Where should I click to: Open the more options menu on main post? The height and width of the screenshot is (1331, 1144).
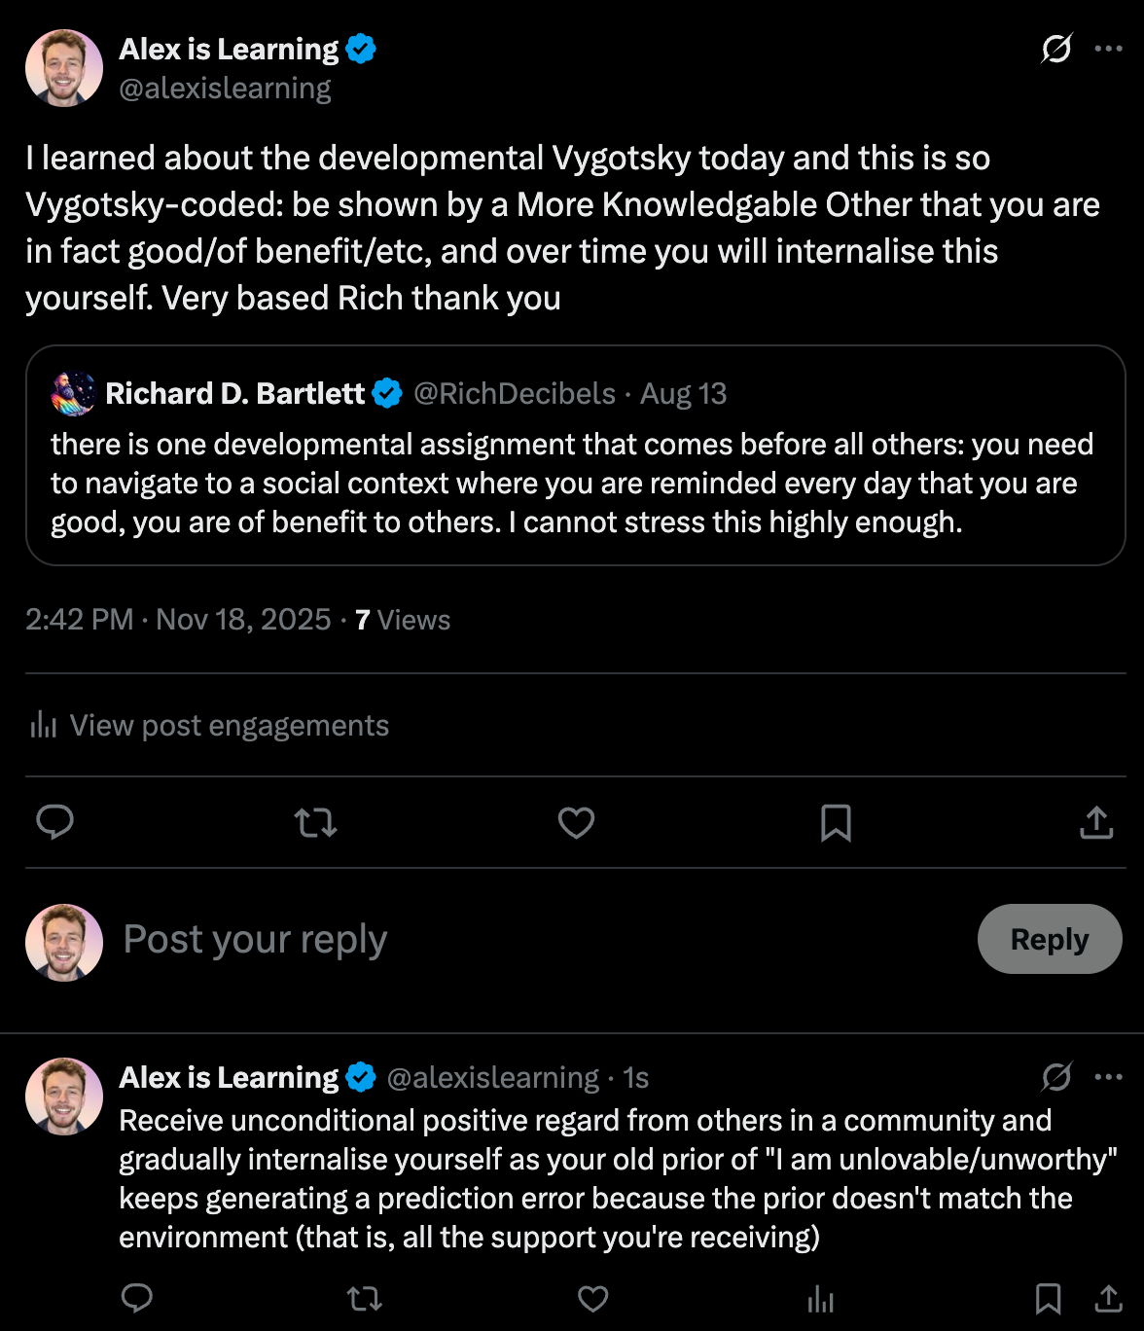pos(1108,49)
